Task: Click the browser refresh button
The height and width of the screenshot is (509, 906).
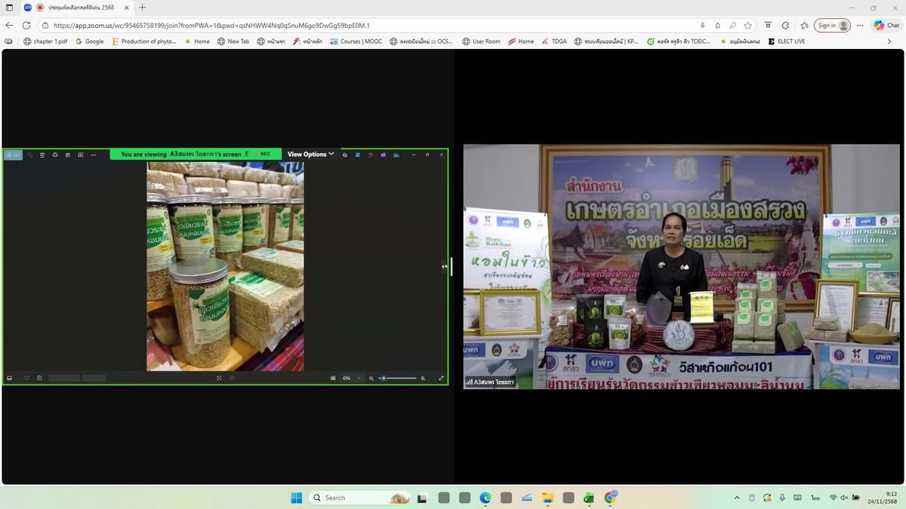Action: 26,25
